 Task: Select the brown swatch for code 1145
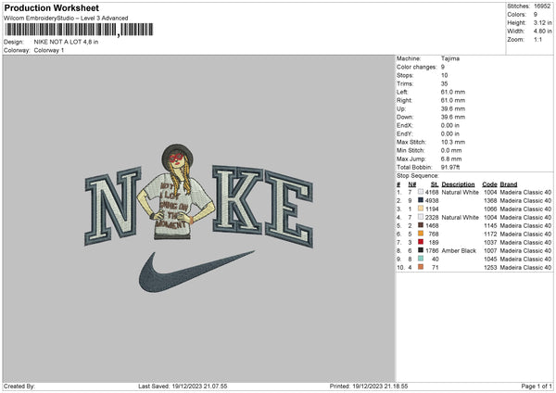(421, 225)
